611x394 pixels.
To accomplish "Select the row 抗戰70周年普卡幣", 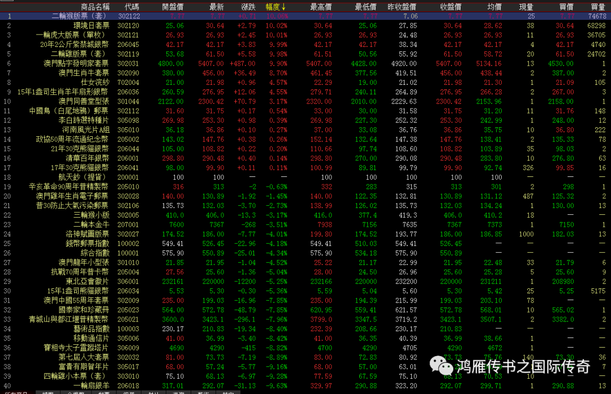I will tap(305, 272).
